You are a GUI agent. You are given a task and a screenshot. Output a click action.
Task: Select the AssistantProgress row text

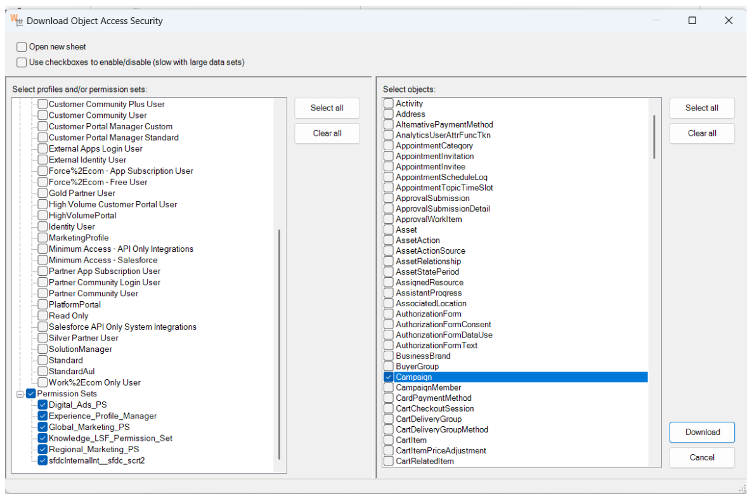pos(429,293)
